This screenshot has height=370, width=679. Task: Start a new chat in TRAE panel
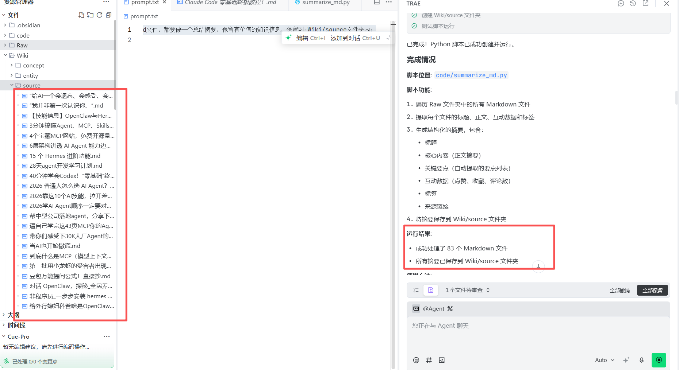click(621, 3)
